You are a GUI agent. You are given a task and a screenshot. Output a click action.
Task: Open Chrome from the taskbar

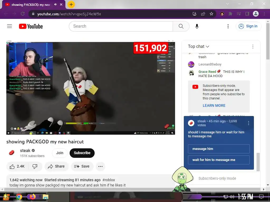[19, 197]
